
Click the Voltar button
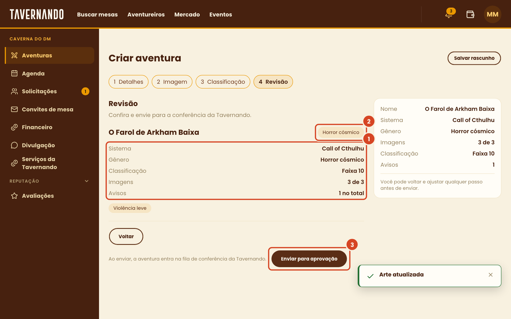click(126, 236)
